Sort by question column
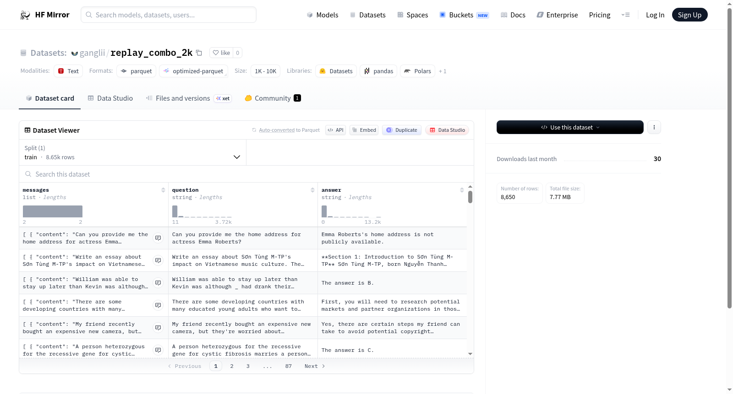Image resolution: width=733 pixels, height=394 pixels. click(312, 190)
